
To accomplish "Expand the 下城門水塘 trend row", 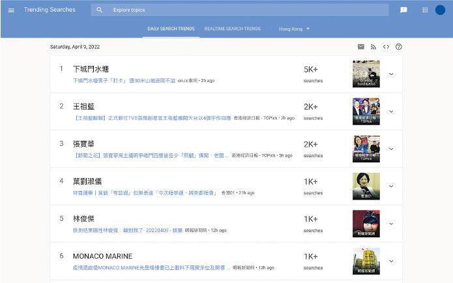I will [x=391, y=74].
